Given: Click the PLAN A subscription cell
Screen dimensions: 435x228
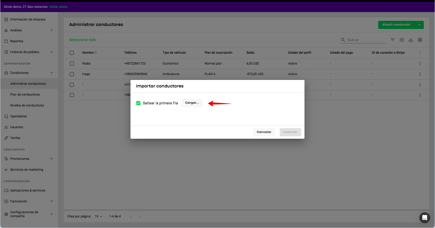Looking at the screenshot, I should click(210, 74).
